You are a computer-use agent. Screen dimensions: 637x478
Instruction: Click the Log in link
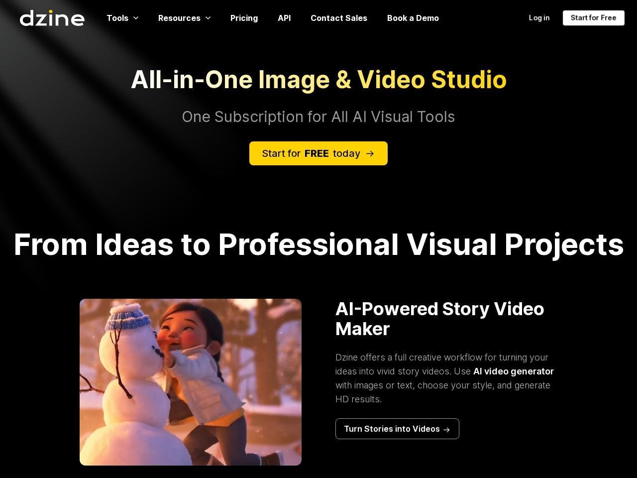click(x=539, y=18)
